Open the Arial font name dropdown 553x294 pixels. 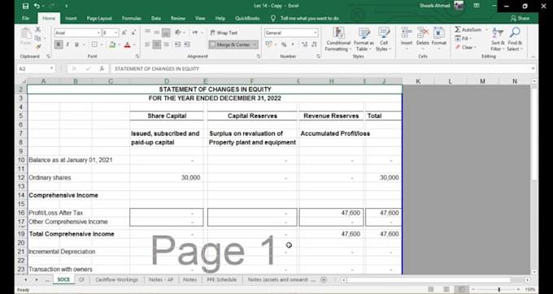(98, 32)
